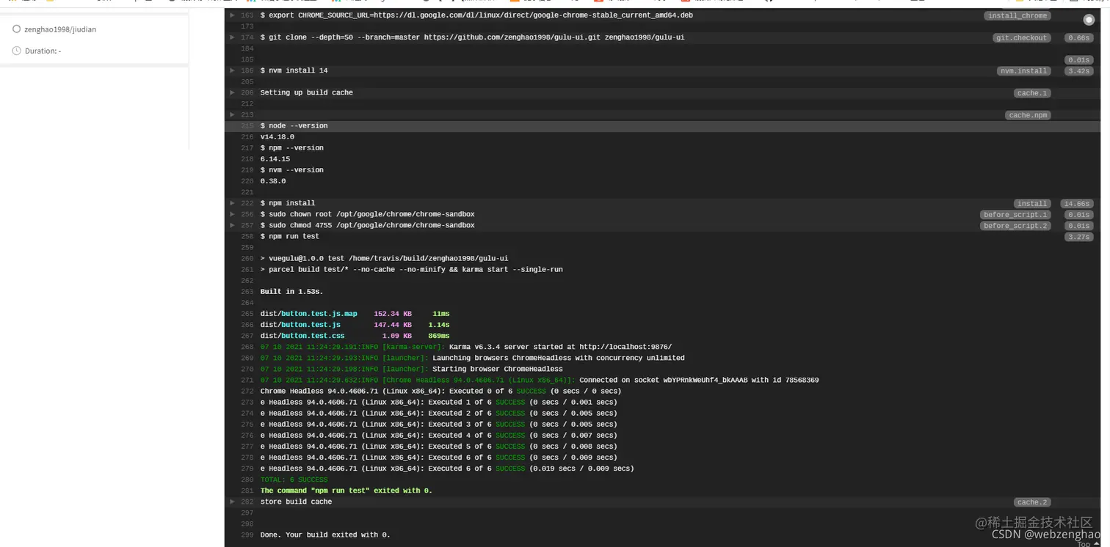1110x547 pixels.
Task: Click the 'TOTAL: 6 SUCCESS' line
Action: 294,480
